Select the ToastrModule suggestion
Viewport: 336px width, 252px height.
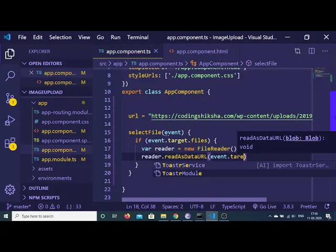pyautogui.click(x=244, y=173)
